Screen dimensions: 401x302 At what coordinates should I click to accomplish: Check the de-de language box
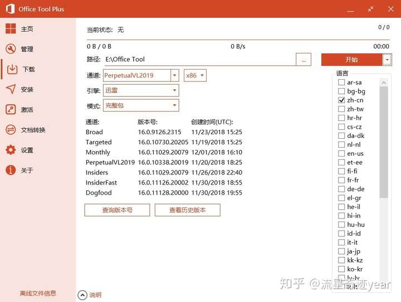coord(341,189)
